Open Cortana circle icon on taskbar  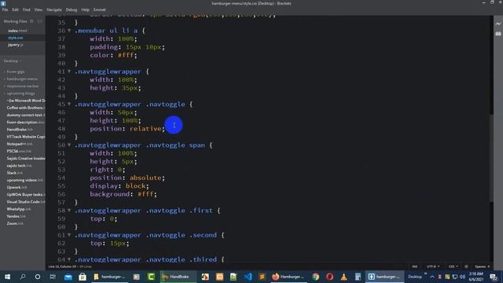(38, 277)
